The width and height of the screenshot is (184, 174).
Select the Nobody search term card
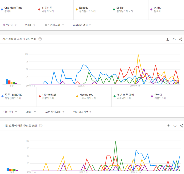pos(92,10)
